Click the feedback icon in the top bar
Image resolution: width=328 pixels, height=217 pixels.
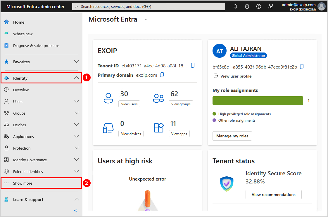[x=270, y=6]
